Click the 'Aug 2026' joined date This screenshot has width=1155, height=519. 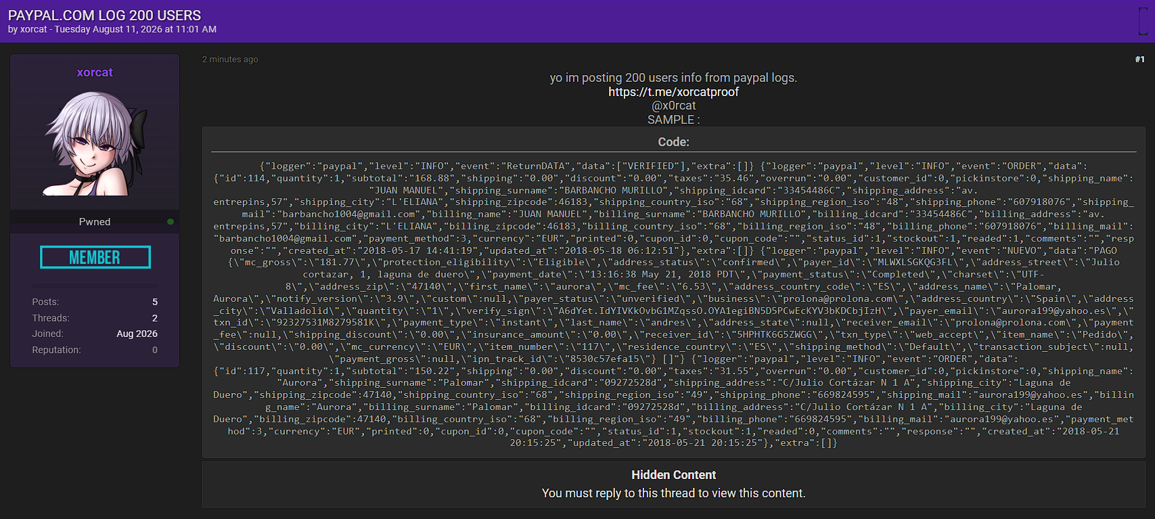click(137, 334)
